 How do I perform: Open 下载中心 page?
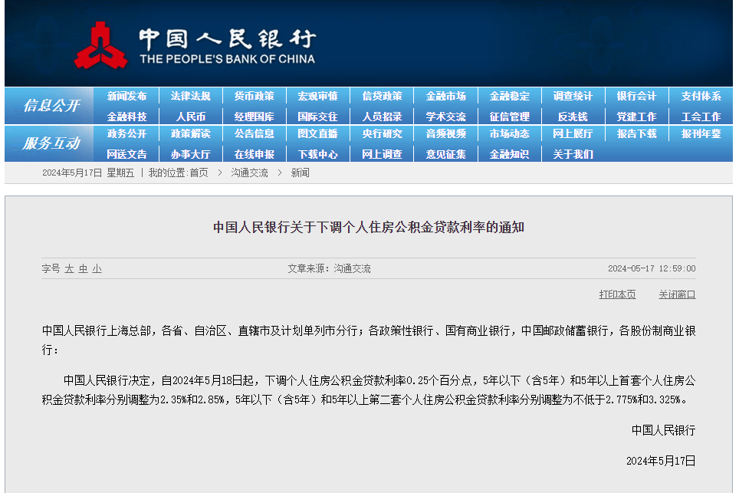click(317, 154)
